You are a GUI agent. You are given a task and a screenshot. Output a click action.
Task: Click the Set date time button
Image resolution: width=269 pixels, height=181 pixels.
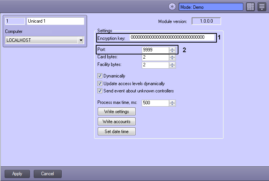(x=116, y=132)
